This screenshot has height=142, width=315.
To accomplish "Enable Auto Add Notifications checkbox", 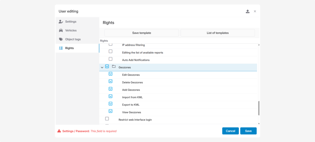I will (111, 59).
